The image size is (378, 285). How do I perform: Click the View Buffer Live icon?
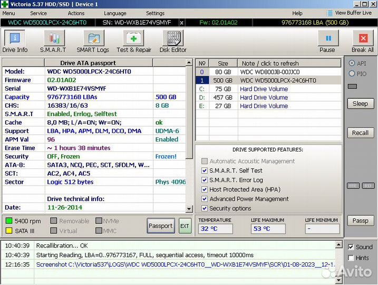tap(329, 13)
